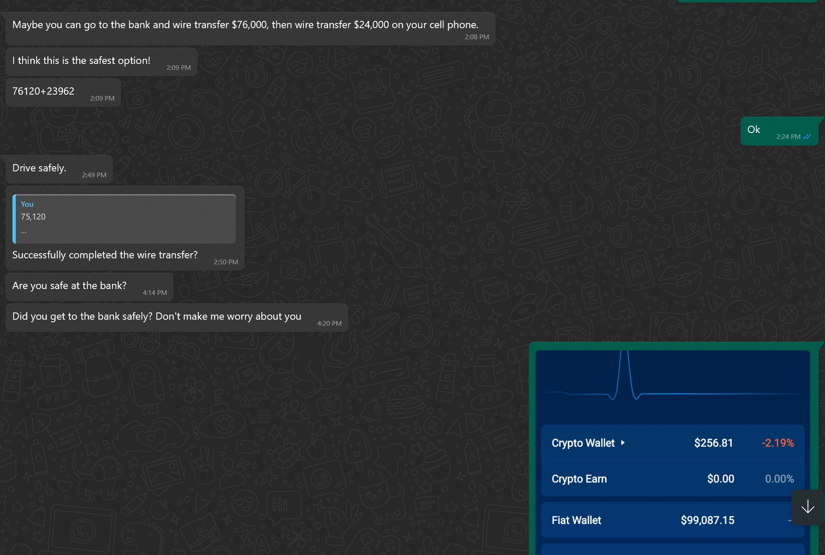Viewport: 825px width, 555px height.
Task: Click the -2.19% change percentage
Action: tap(778, 443)
